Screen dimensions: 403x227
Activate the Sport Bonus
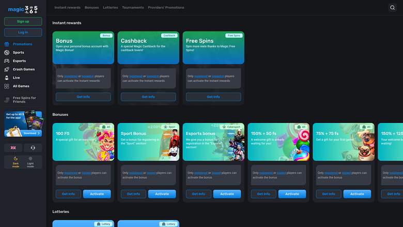point(162,194)
